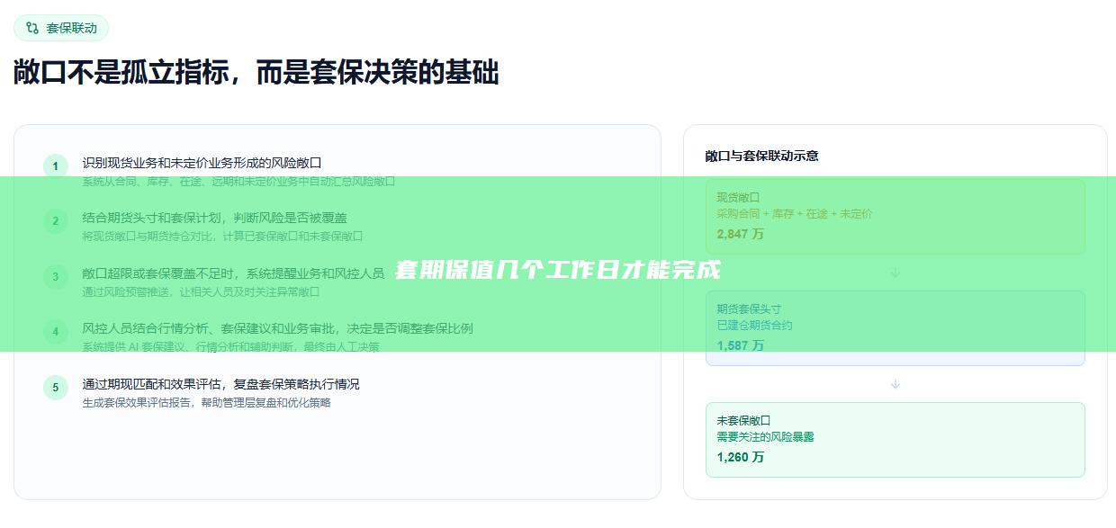Click the text 需要关注的风险暴露
Image resolution: width=1116 pixels, height=528 pixels.
(x=766, y=437)
